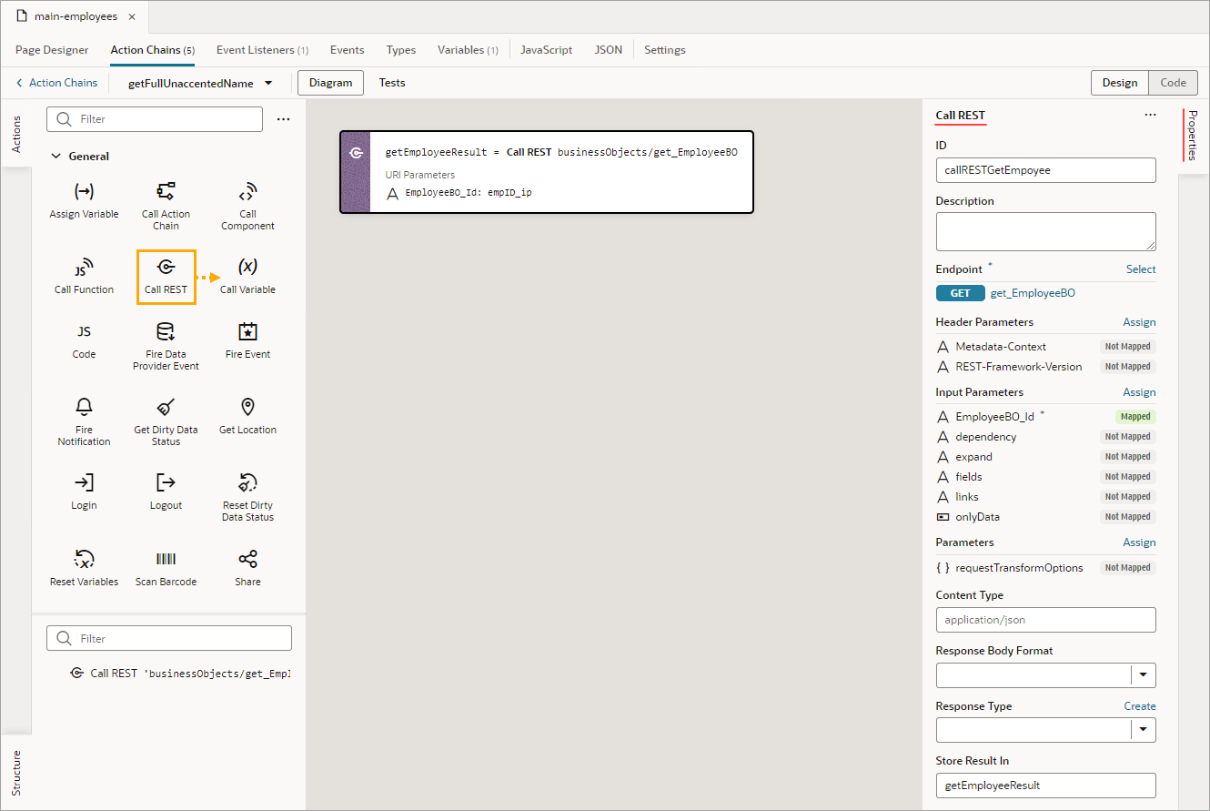Viewport: 1210px width, 811px height.
Task: Open the Events tab
Action: tap(347, 50)
